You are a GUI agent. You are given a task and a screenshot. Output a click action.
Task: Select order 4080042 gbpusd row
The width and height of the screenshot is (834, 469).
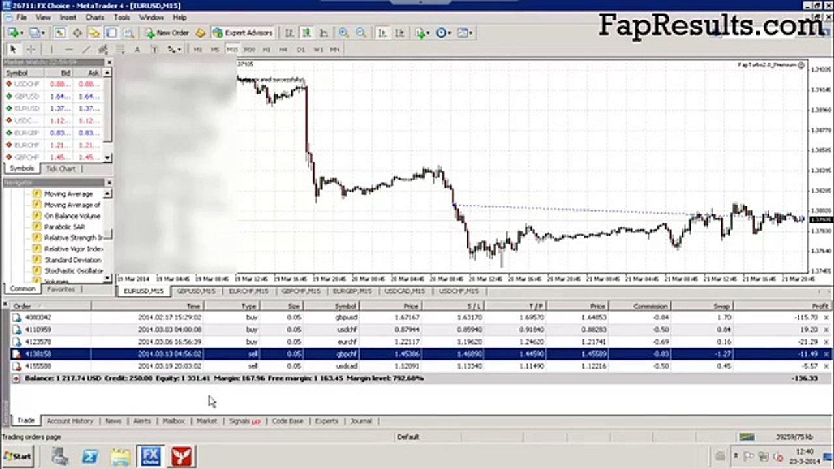pos(421,317)
